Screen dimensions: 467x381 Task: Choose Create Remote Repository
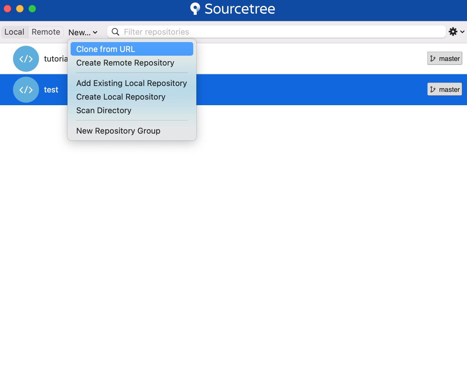[132, 63]
